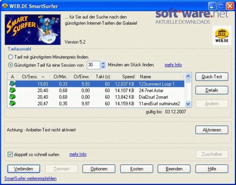Click tariff list scrollbar down arrow
This screenshot has width=236, height=185.
pyautogui.click(x=188, y=104)
